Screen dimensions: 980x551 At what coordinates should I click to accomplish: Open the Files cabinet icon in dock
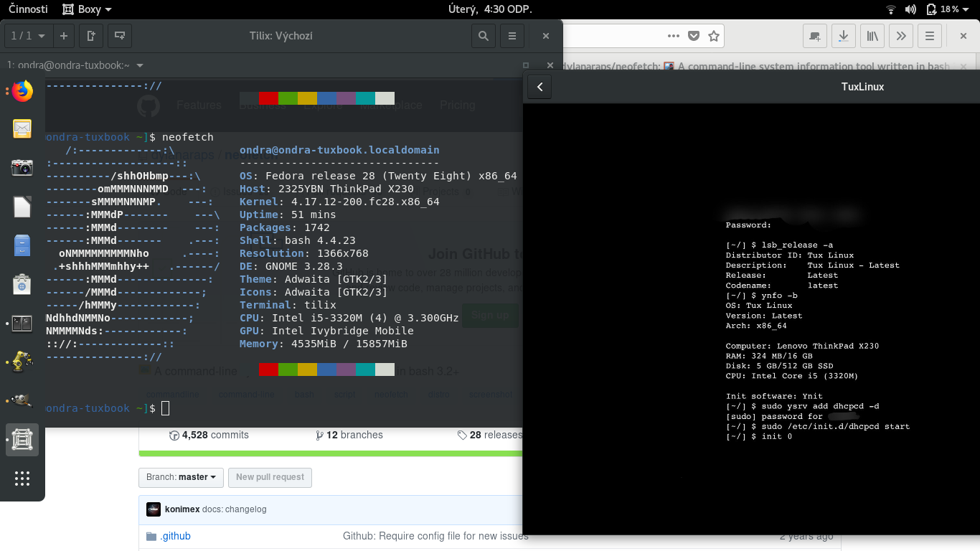point(22,245)
